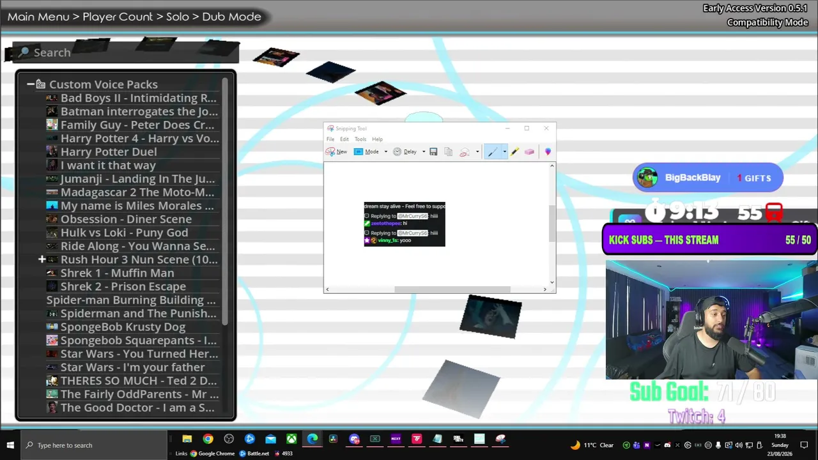This screenshot has width=818, height=460.
Task: Go back to Main Menu breadcrumb
Action: click(x=38, y=17)
